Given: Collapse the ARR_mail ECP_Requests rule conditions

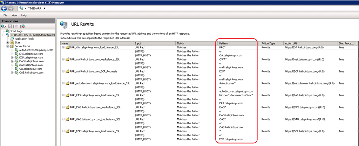Looking at the screenshot, I should coord(63,71).
